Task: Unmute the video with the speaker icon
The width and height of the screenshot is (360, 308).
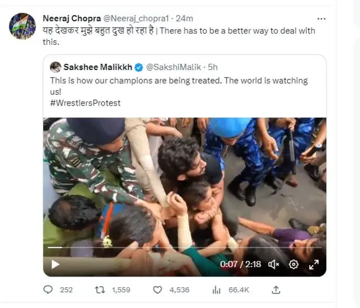Action: click(x=274, y=264)
